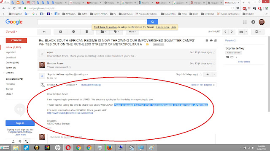This screenshot has height=151, width=270.
Task: Print all using the printer icon
Action: [x=211, y=41]
